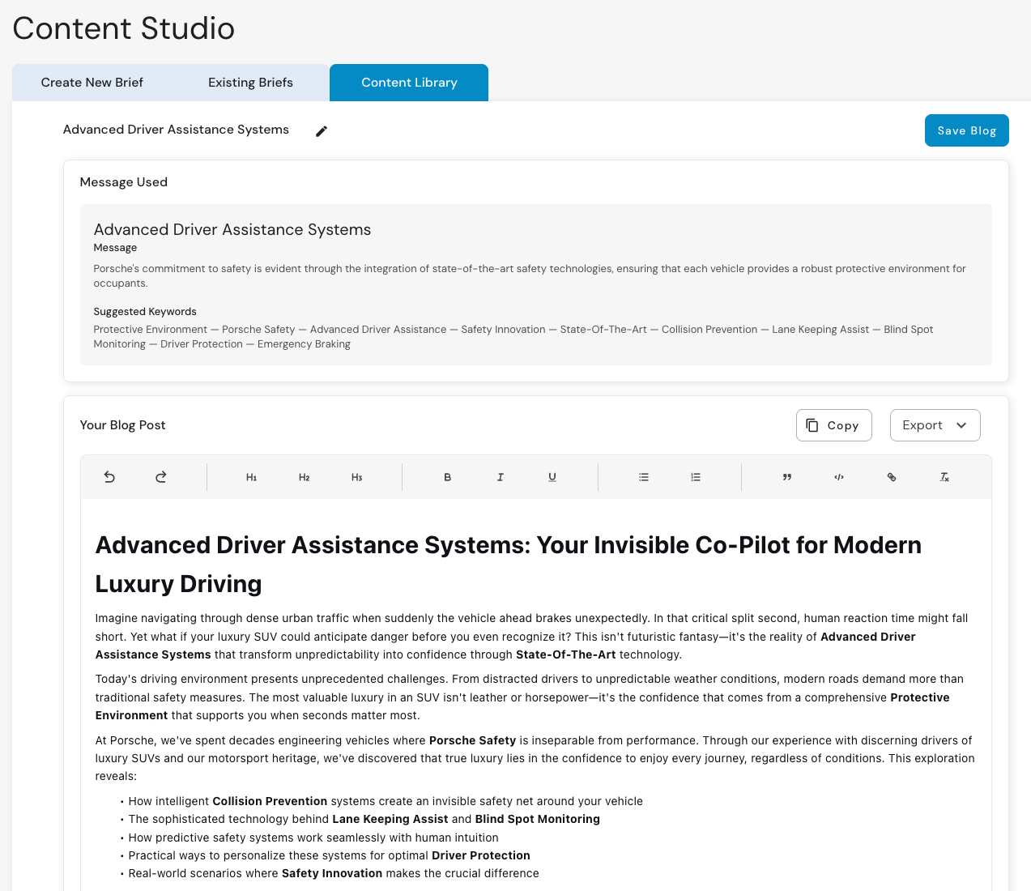
Task: Click the pencil edit title icon
Action: [x=322, y=131]
